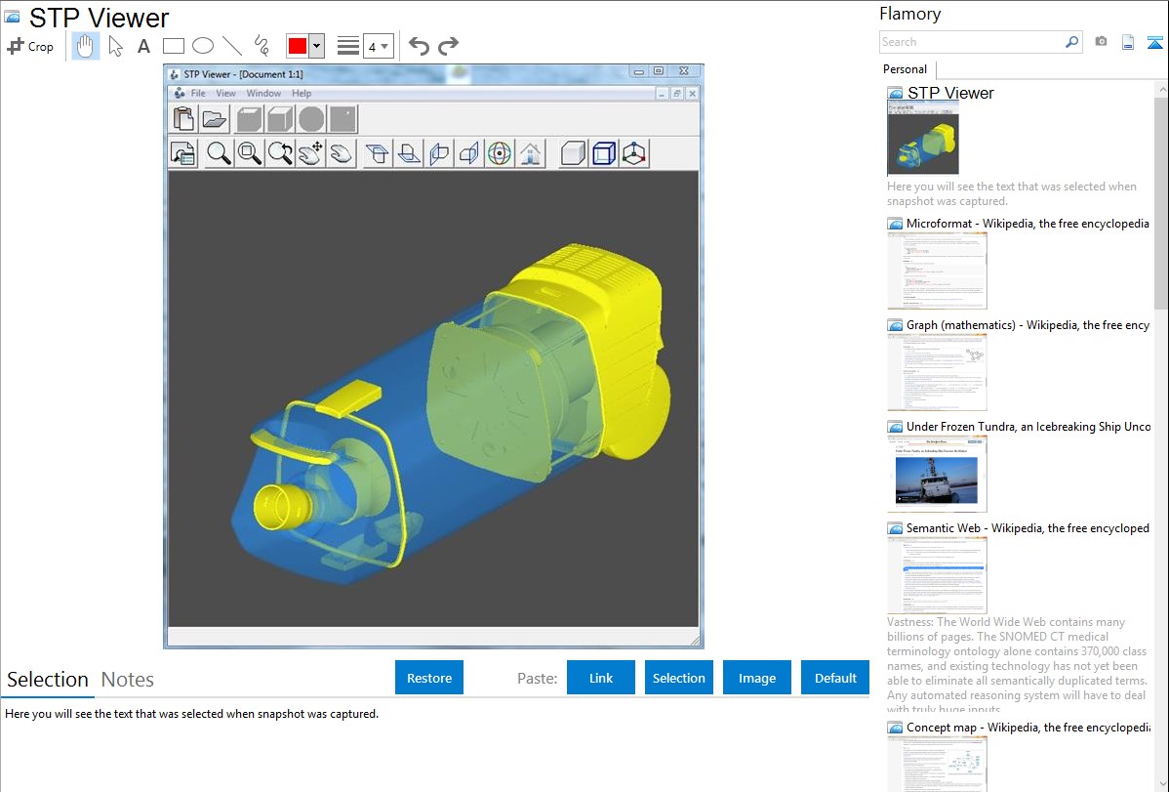Click the Paste Link button

click(601, 678)
